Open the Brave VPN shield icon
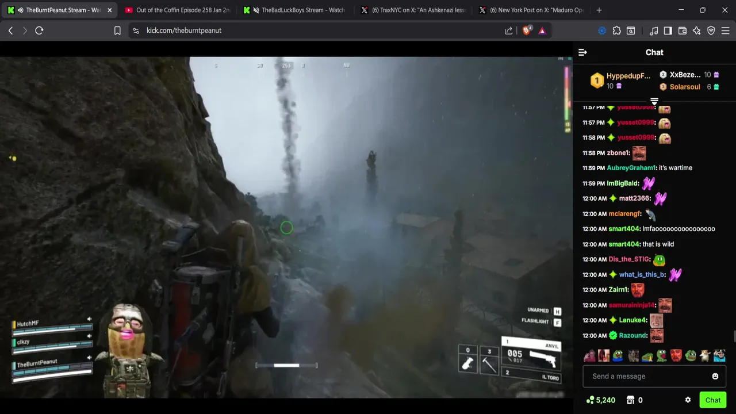 tap(711, 30)
